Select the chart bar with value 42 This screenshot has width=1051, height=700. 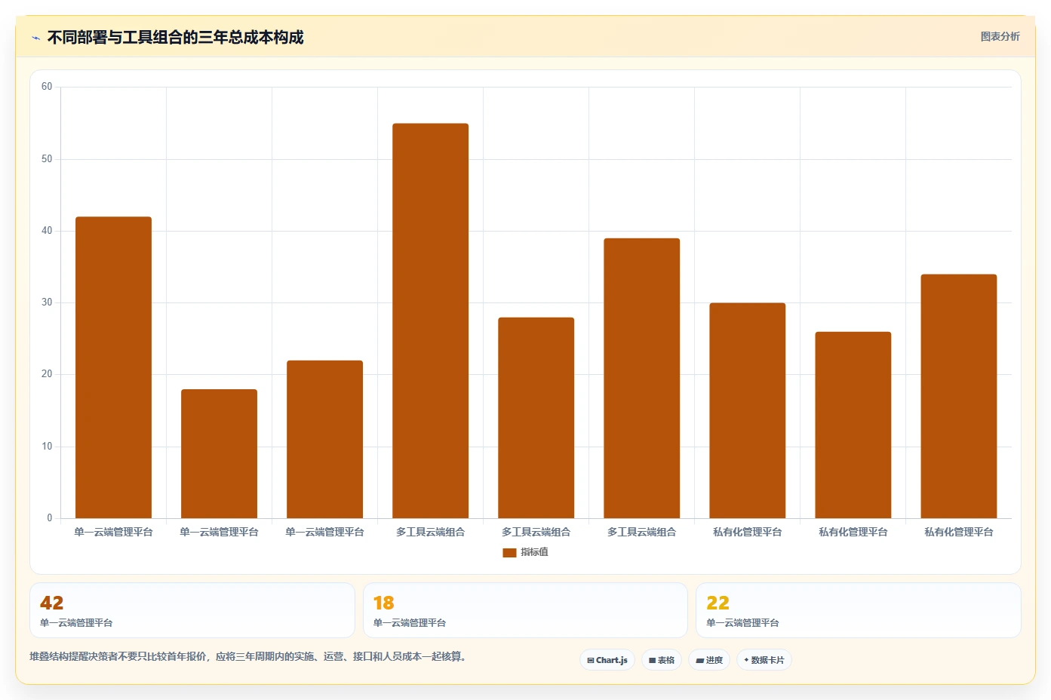[113, 367]
